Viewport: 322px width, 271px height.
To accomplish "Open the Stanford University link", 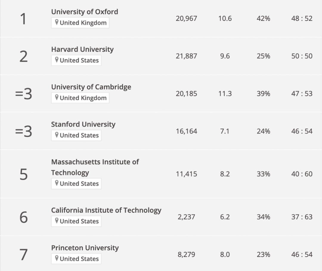I will [x=83, y=124].
